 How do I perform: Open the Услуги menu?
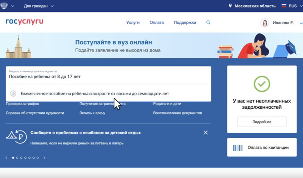(133, 23)
